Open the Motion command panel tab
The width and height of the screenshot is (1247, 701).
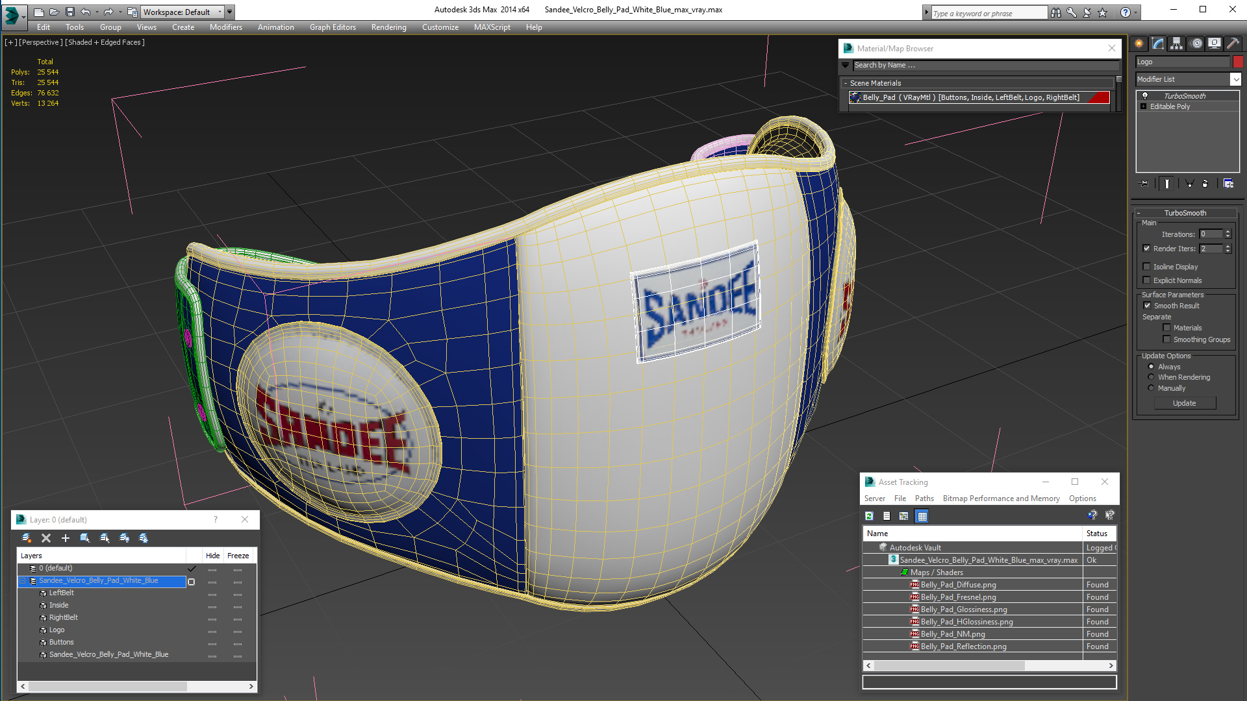tap(1196, 43)
